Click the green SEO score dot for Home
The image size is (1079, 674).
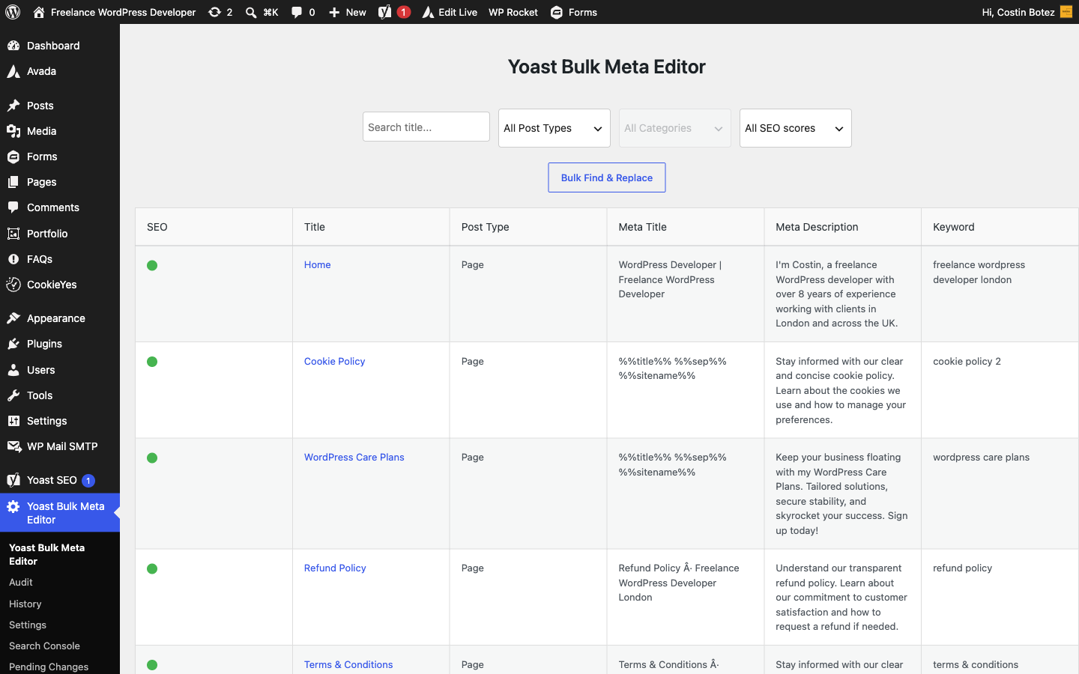(152, 266)
